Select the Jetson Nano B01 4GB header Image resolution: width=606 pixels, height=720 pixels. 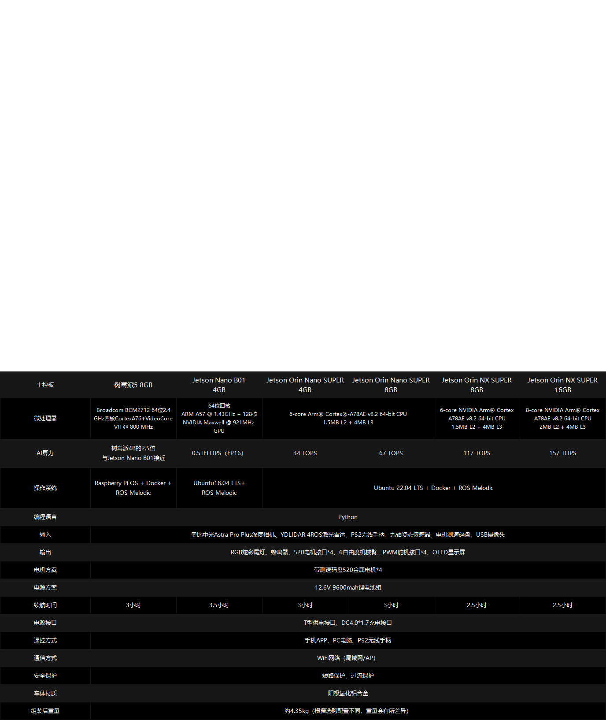tap(219, 385)
